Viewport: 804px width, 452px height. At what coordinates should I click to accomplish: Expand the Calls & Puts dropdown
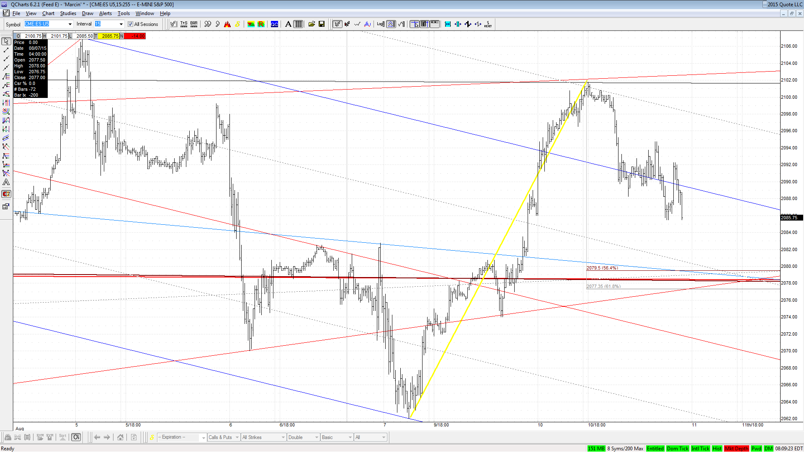tap(237, 437)
